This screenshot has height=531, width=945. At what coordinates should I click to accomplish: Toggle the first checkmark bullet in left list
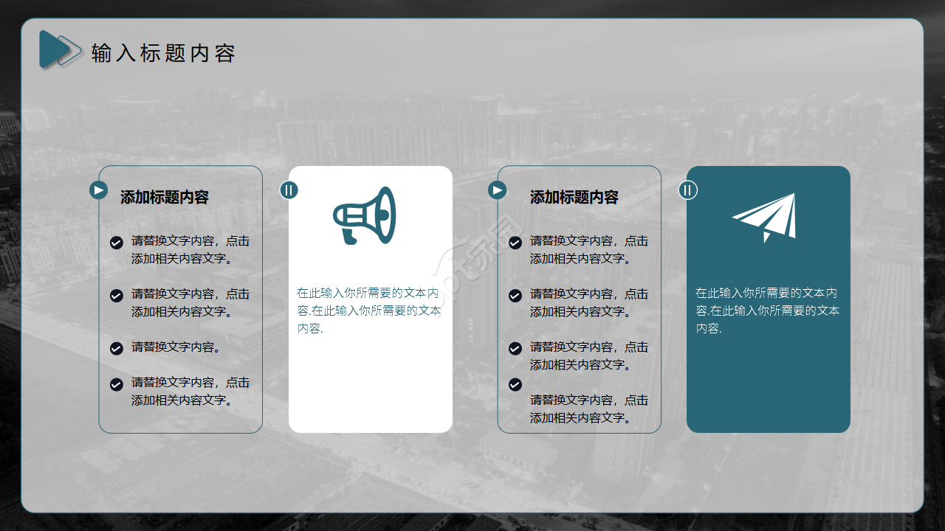pyautogui.click(x=117, y=241)
